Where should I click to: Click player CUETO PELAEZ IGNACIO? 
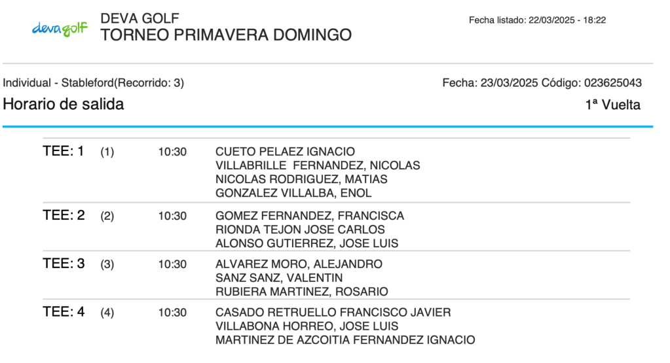click(x=285, y=152)
